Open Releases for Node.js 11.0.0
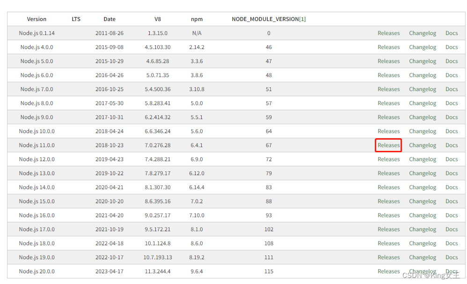This screenshot has width=467, height=284. coord(388,145)
